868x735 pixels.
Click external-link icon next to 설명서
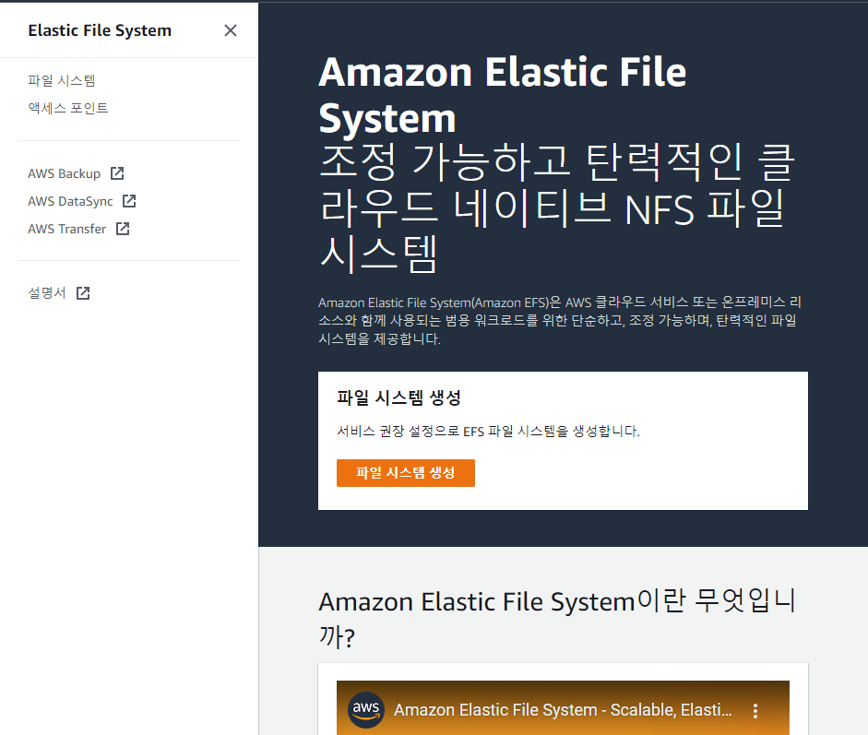click(x=83, y=292)
